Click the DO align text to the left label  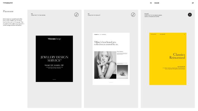[x=94, y=15]
